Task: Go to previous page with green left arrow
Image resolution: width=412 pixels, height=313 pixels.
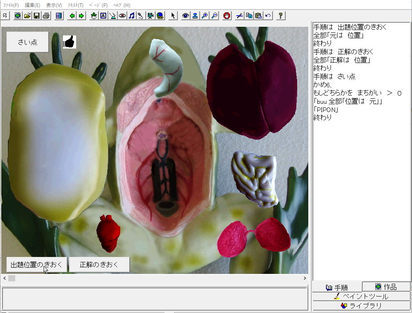Action: [72, 16]
